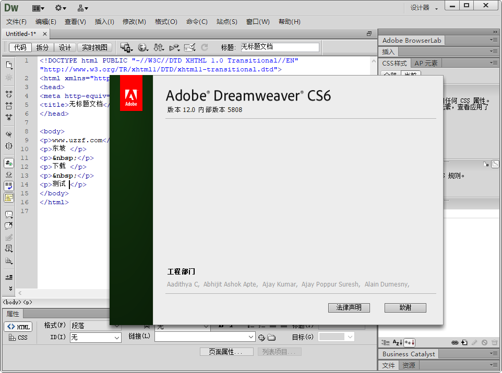Image resolution: width=502 pixels, height=373 pixels.
Task: Switch to Design view button
Action: (x=65, y=47)
